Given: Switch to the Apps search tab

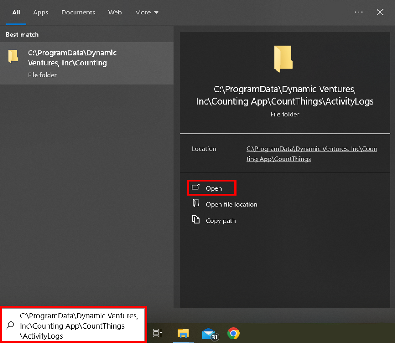Looking at the screenshot, I should [40, 12].
